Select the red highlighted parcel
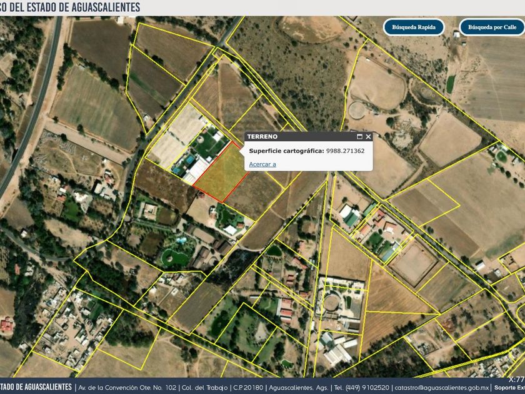The height and width of the screenshot is (394, 525). 221,173
